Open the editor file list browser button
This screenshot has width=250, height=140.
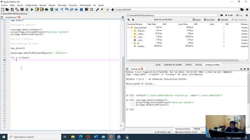pyautogui.click(x=2, y=17)
